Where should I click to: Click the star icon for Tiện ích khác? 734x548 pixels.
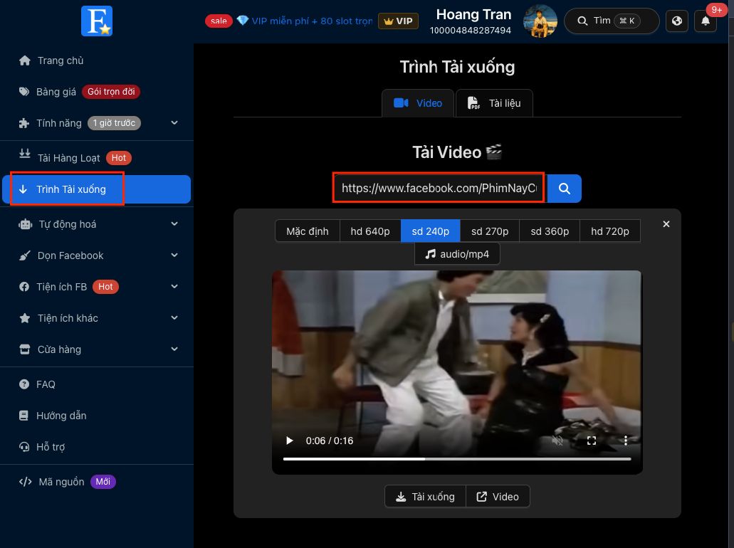24,318
